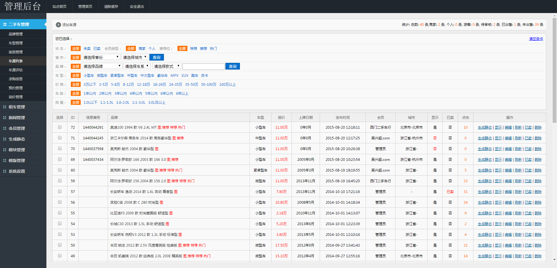557x268 pixels.
Task: Open the 请选择车系 series dropdown
Action: click(x=137, y=66)
